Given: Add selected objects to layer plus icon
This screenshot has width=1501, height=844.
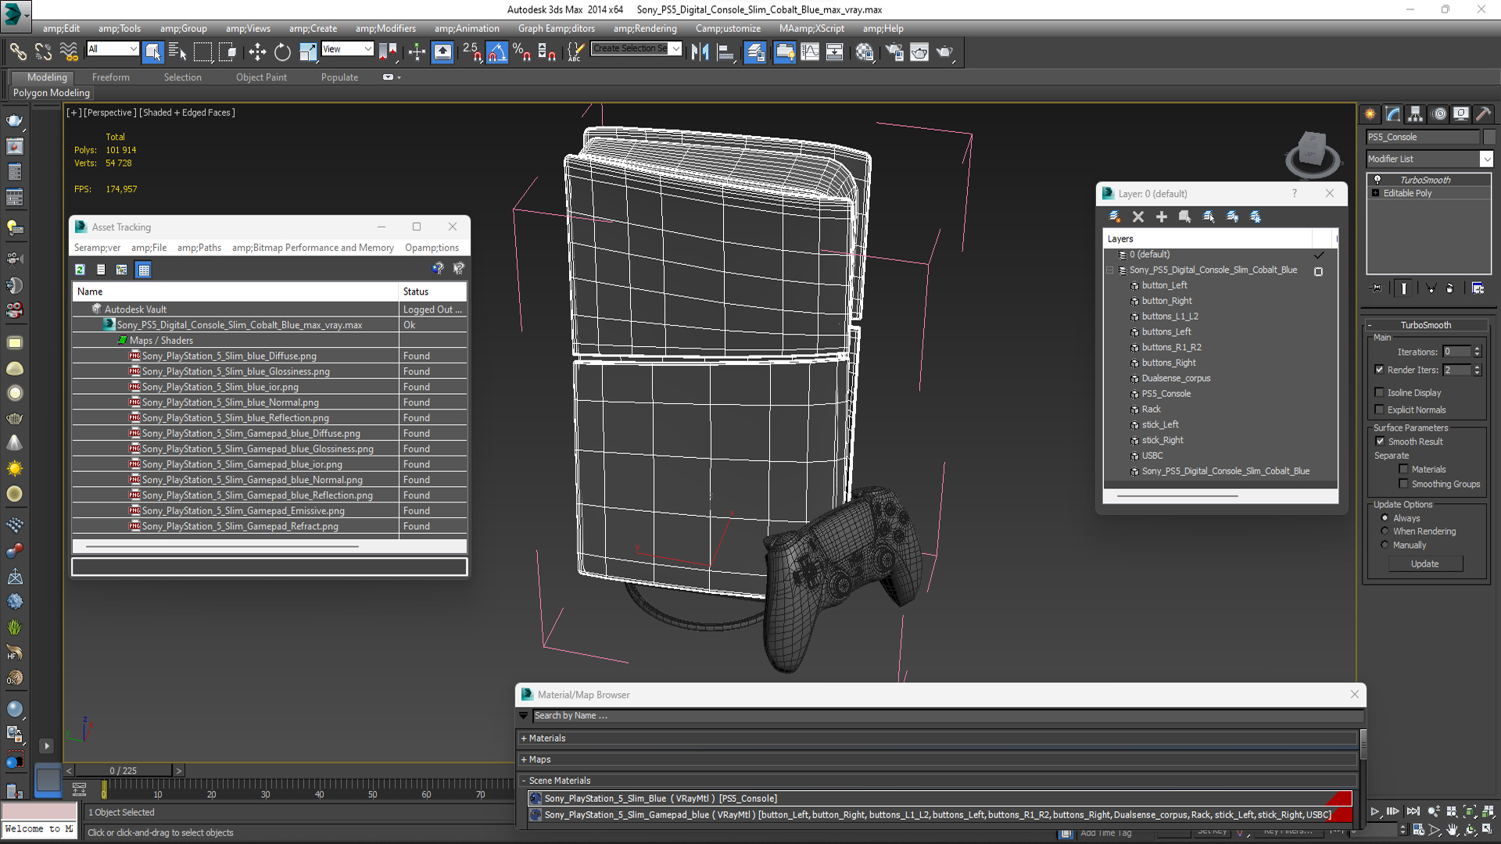Looking at the screenshot, I should 1162,216.
